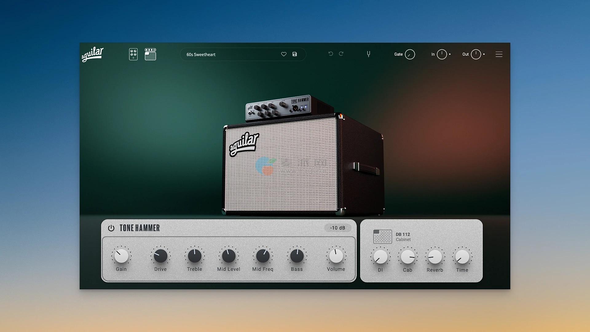The width and height of the screenshot is (590, 332).
Task: Click the Out level knob
Action: pos(476,54)
